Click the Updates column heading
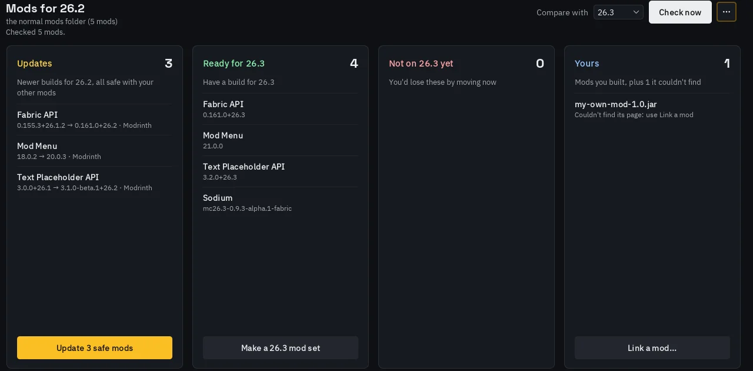This screenshot has height=371, width=753. click(35, 63)
